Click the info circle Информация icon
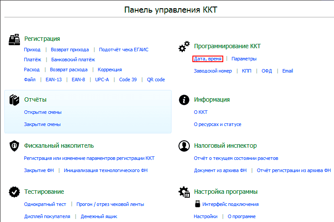The image size is (334, 222). (x=184, y=100)
